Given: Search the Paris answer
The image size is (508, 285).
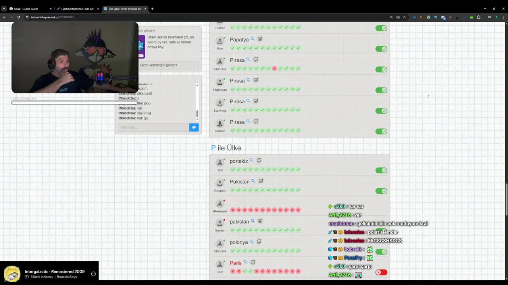Looking at the screenshot, I should coord(245,262).
